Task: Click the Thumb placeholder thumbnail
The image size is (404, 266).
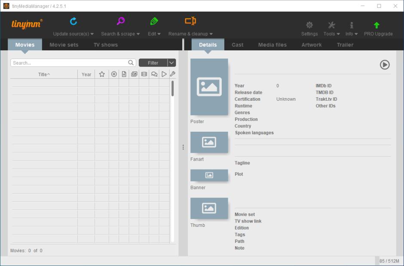Action: [209, 208]
